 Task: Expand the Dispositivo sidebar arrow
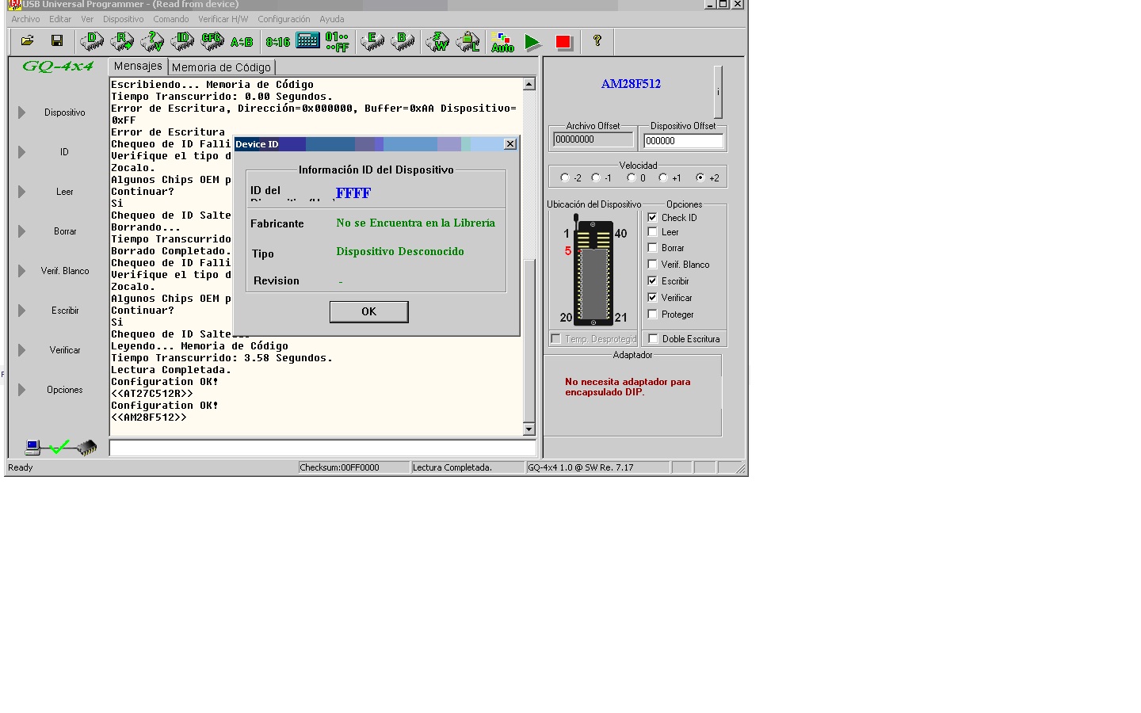pos(22,112)
